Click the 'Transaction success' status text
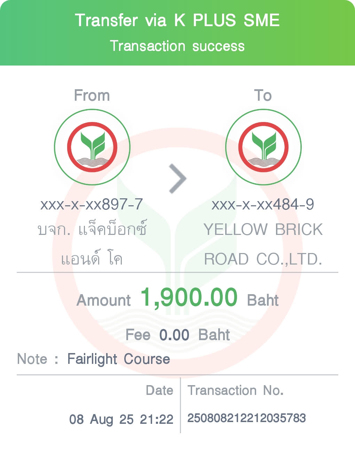 point(177,46)
